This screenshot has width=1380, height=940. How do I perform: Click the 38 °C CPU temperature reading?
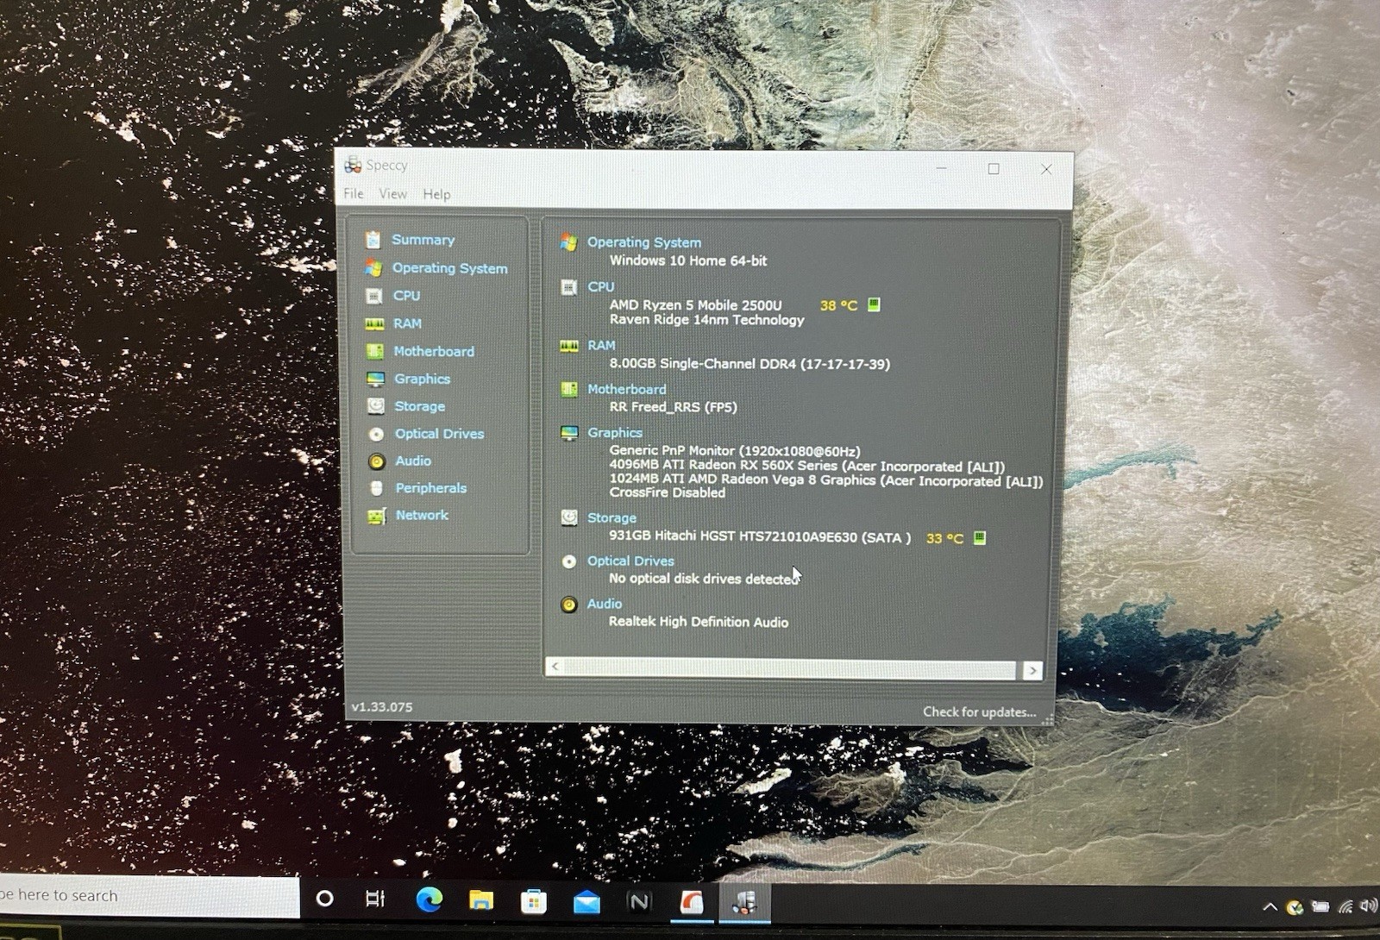(838, 305)
